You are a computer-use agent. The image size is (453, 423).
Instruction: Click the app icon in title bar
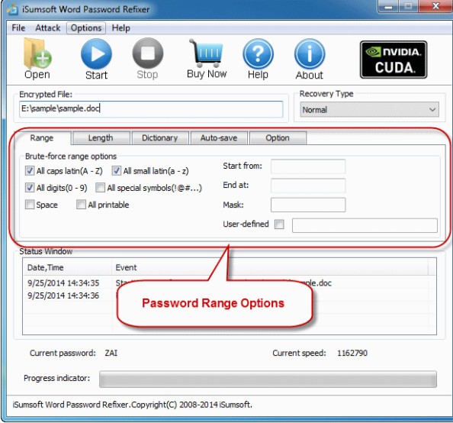point(12,10)
